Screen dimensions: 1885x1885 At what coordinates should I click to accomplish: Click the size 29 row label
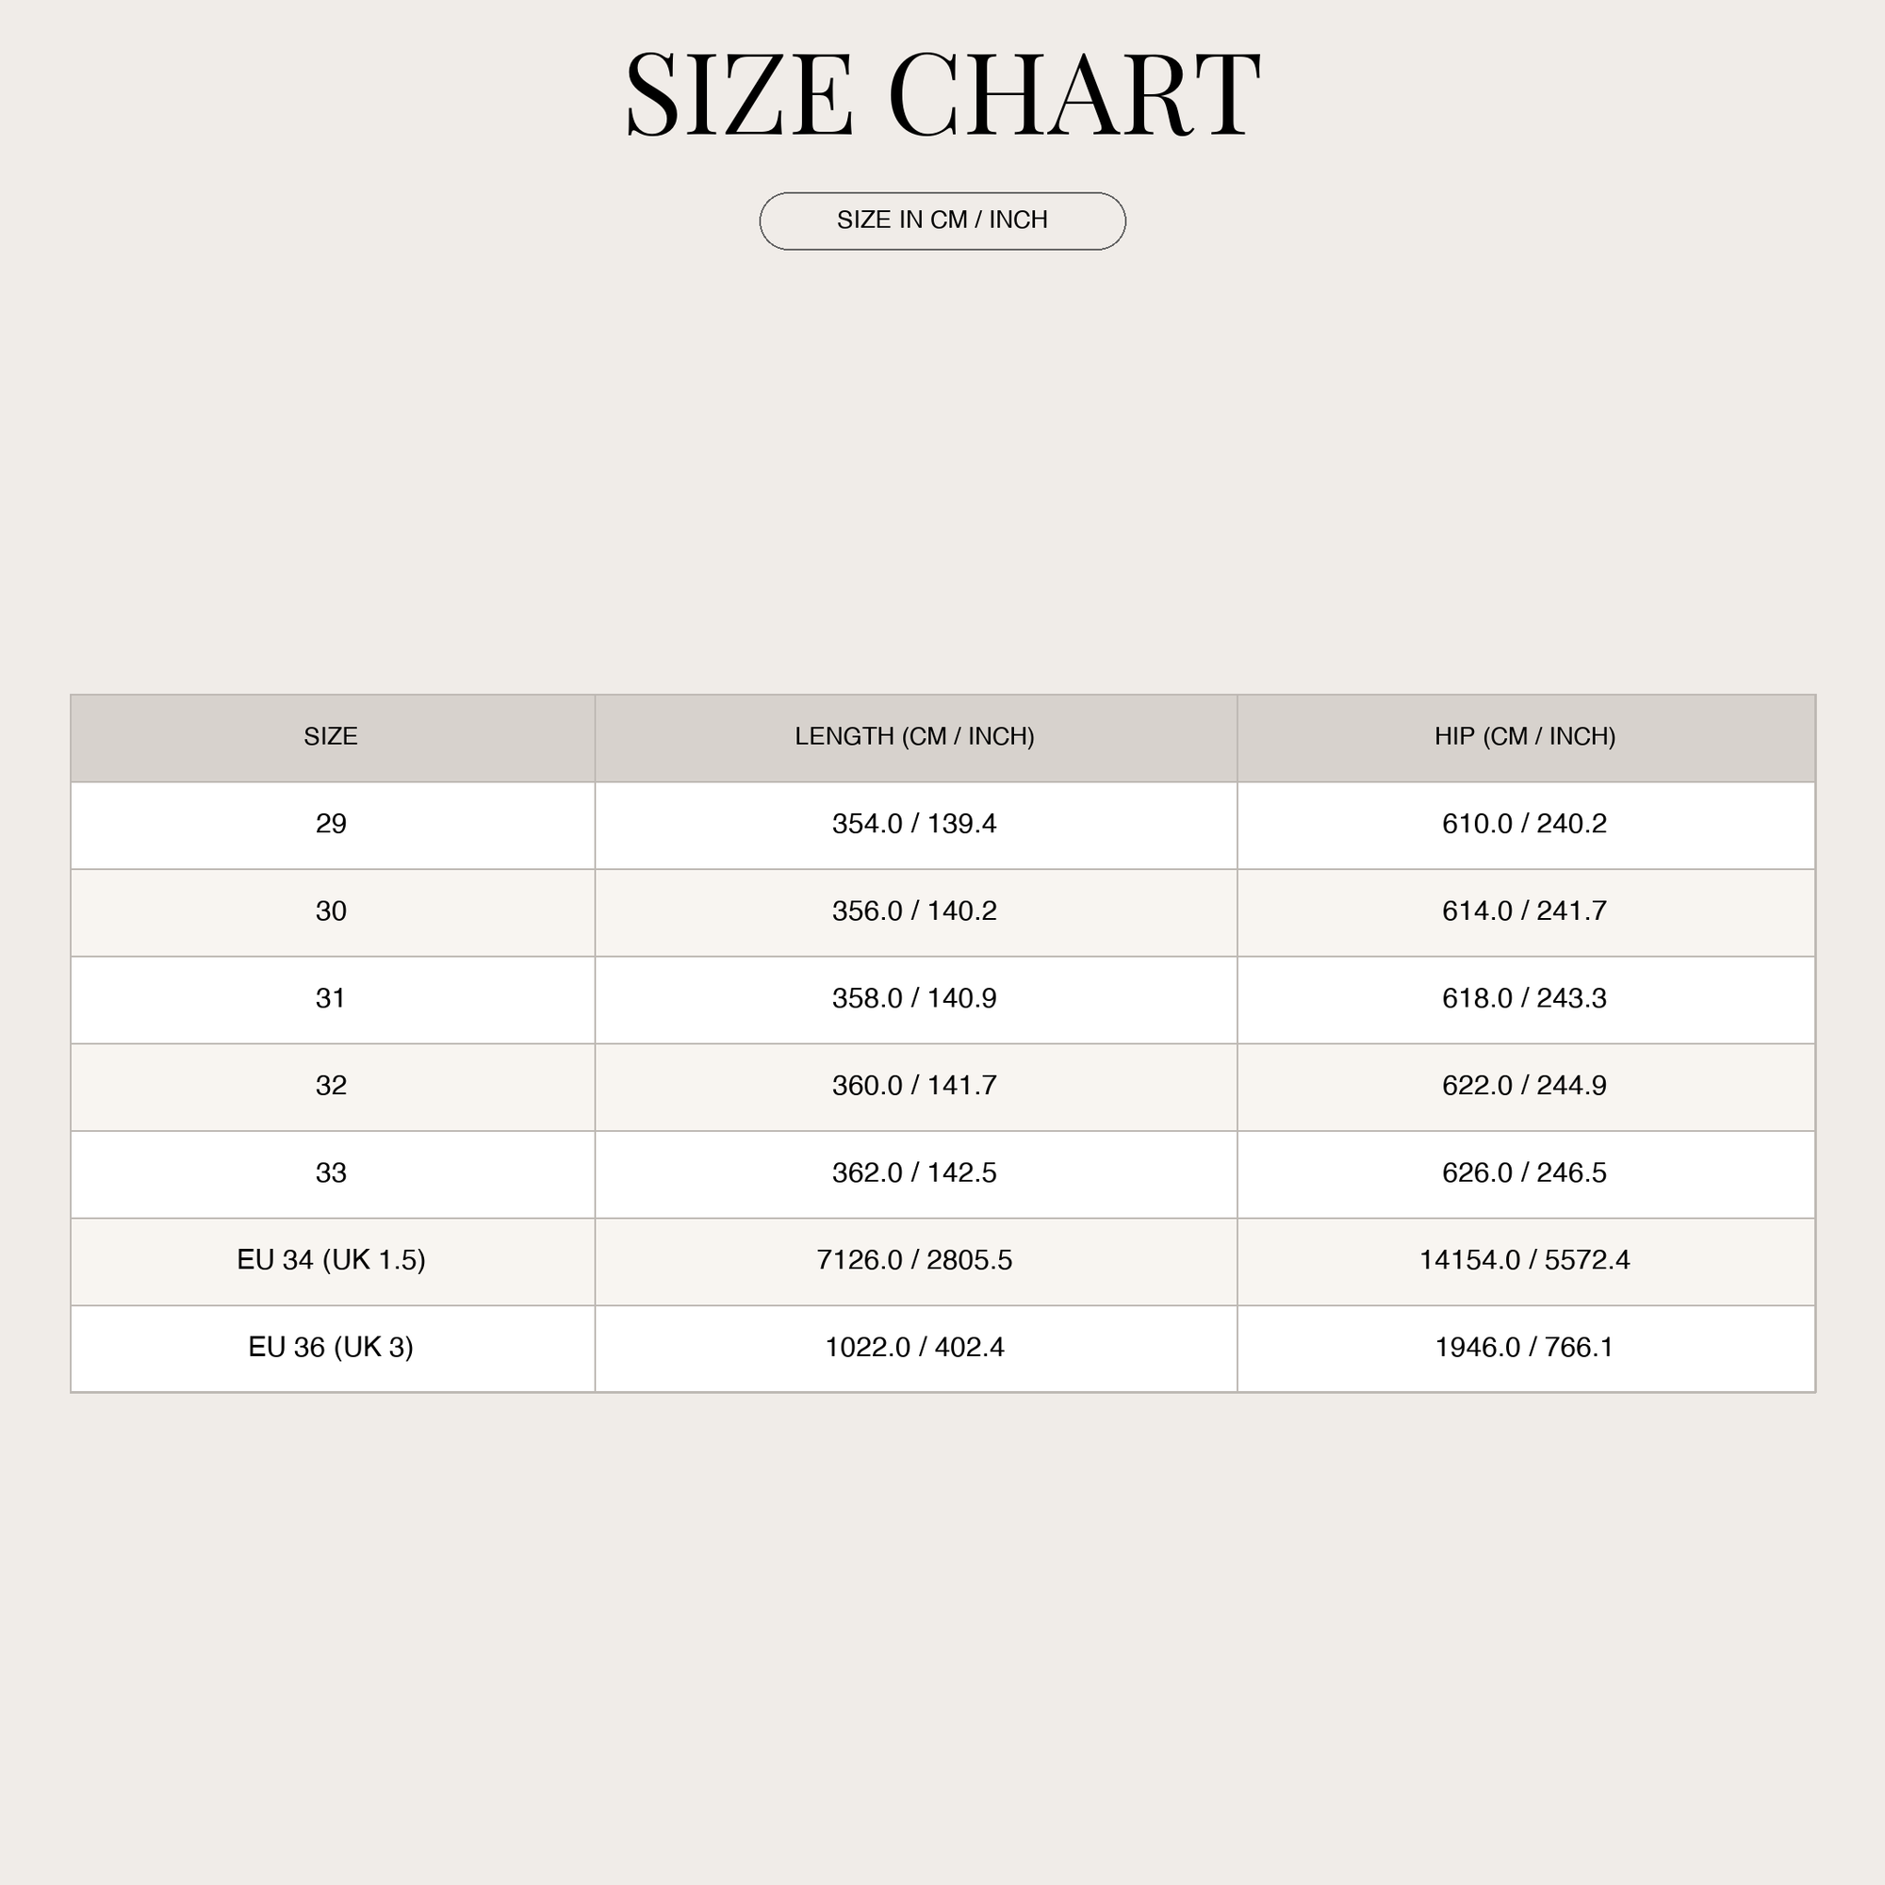(x=331, y=824)
